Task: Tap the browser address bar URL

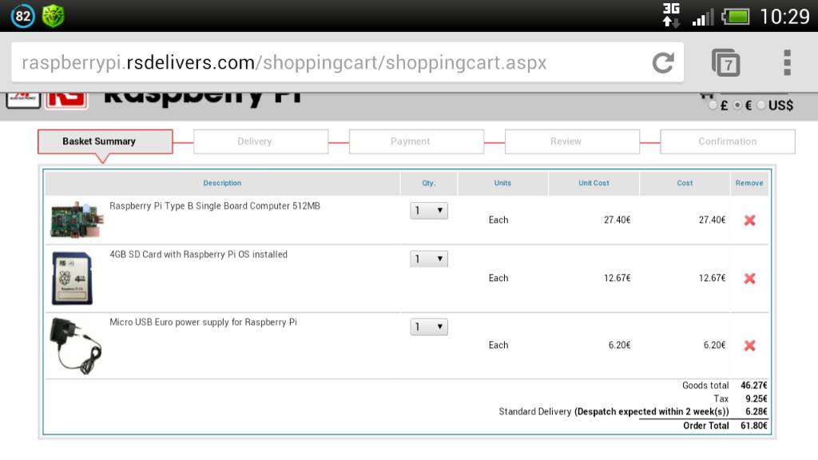Action: coord(284,62)
